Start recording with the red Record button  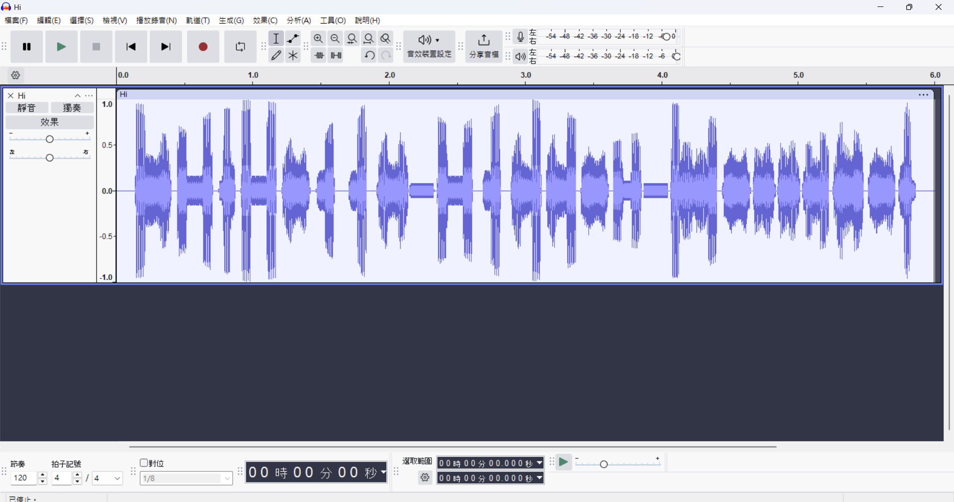[203, 47]
